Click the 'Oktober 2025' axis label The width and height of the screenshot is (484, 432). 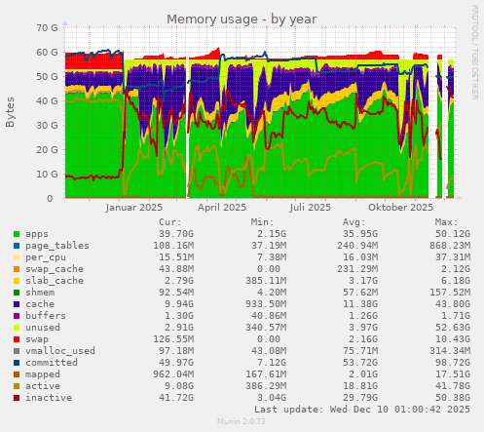(x=400, y=208)
